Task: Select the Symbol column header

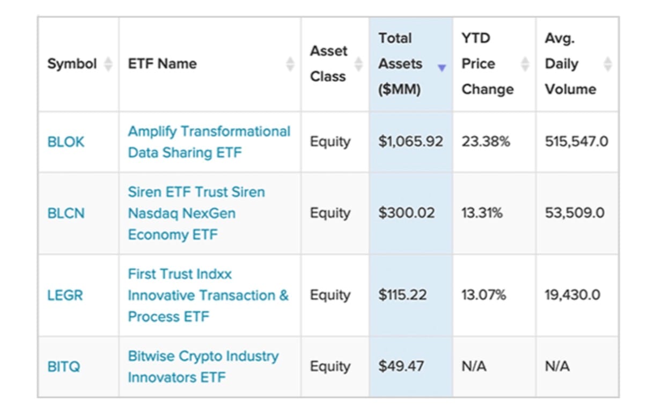Action: 72,64
